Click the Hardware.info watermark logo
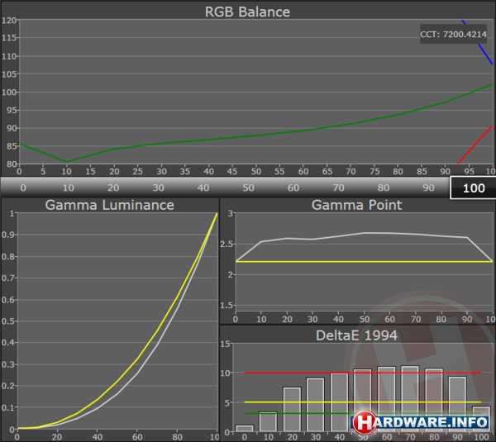496x442 pixels. pyautogui.click(x=422, y=421)
